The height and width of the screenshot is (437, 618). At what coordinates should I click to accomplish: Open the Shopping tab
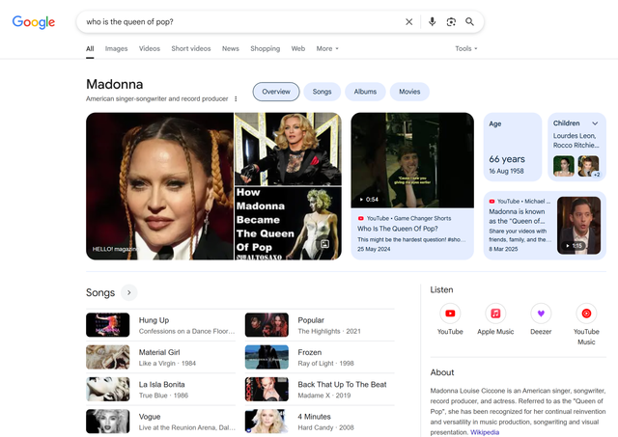pos(265,49)
